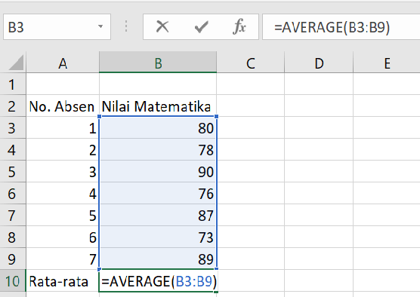Click cell B10 containing the AVERAGE formula
The image size is (420, 297).
(x=158, y=281)
